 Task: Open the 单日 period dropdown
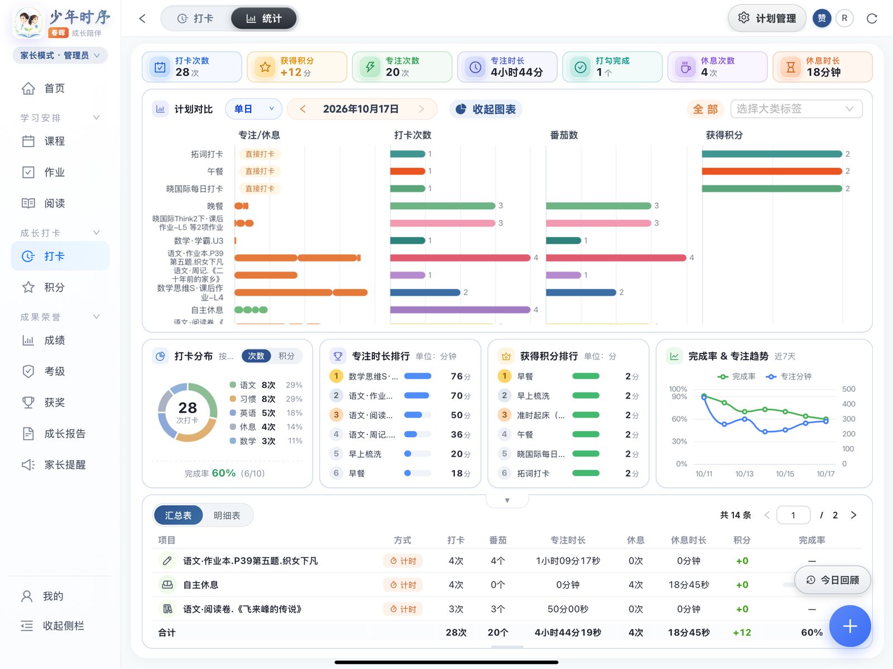click(254, 109)
